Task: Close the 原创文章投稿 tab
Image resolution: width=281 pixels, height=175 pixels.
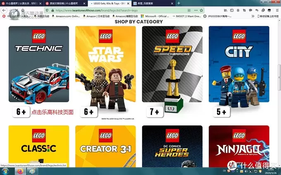Action: click(x=84, y=3)
